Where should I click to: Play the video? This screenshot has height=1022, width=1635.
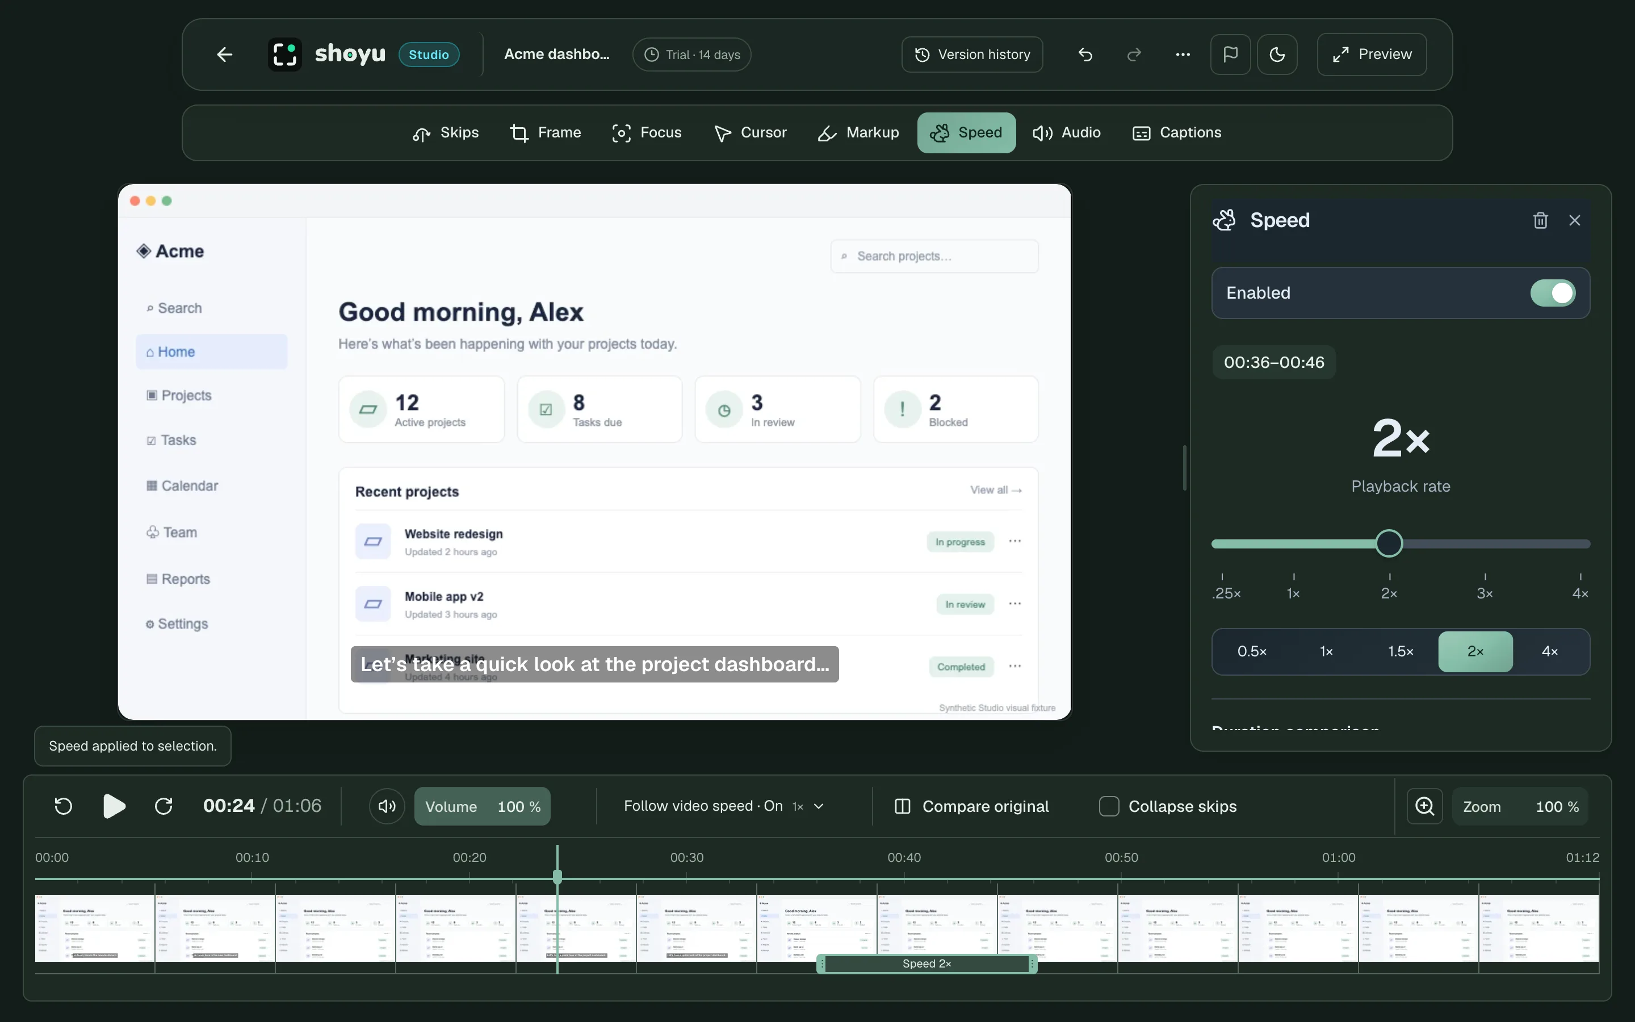pyautogui.click(x=114, y=806)
